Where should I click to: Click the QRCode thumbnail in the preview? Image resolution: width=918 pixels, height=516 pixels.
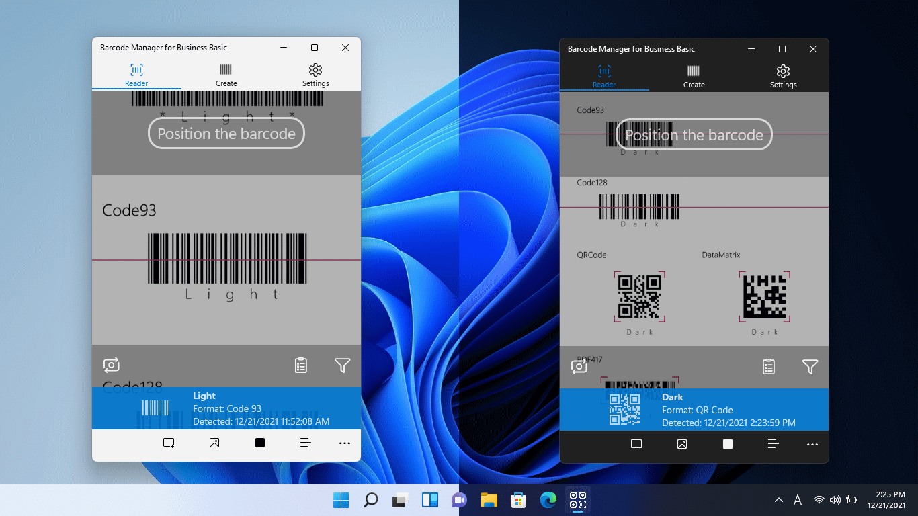click(639, 296)
